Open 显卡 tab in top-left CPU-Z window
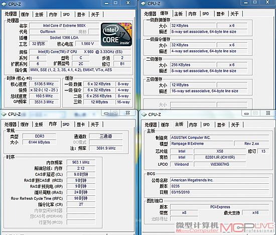This screenshot has height=235, width=276. (81, 14)
